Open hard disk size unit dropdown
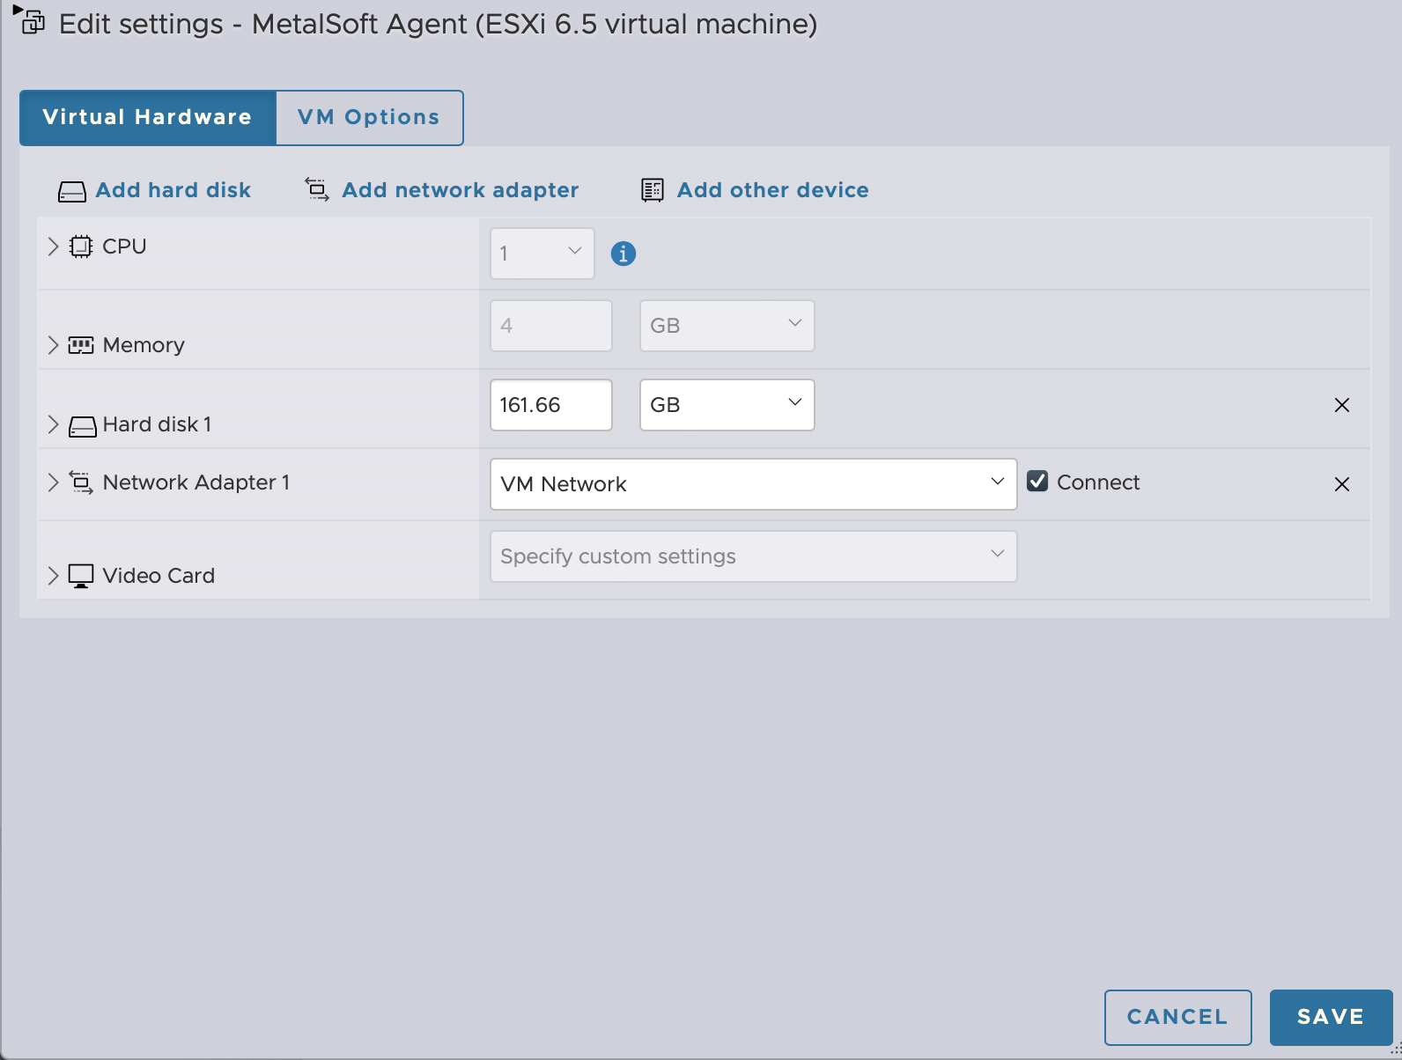Viewport: 1402px width, 1060px height. coord(727,405)
